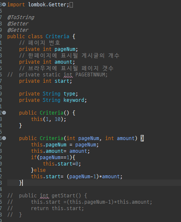Click the class name Criteria in declaration

(x=57, y=37)
